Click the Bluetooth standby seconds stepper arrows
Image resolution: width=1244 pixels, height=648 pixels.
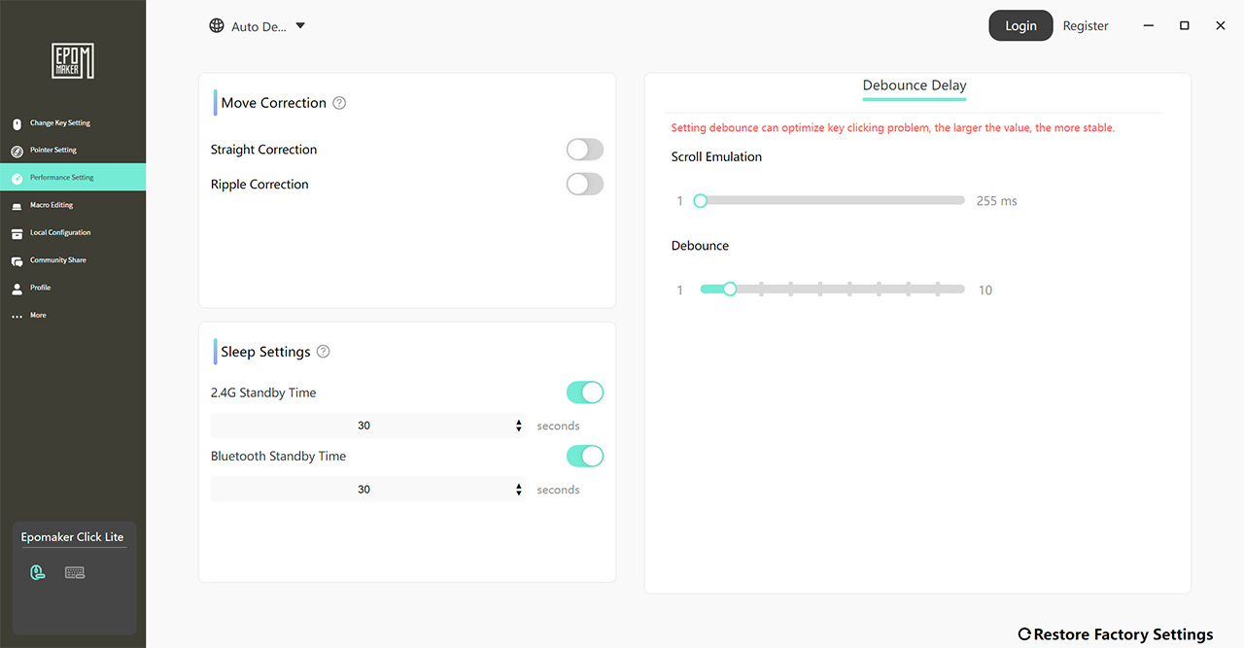(519, 490)
